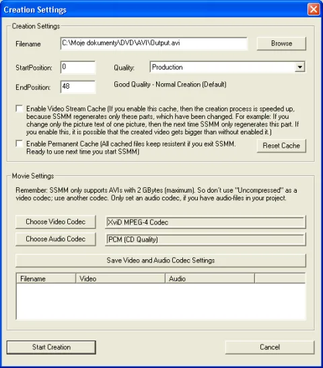Select the Production quality combo box

tap(227, 67)
